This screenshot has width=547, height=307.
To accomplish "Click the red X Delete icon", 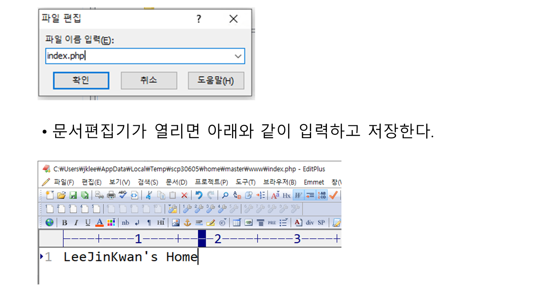I will pos(184,195).
